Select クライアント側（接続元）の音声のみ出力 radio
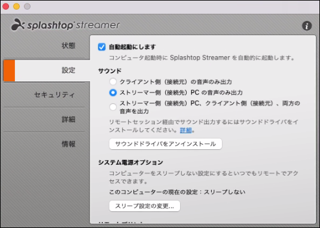 [113, 82]
